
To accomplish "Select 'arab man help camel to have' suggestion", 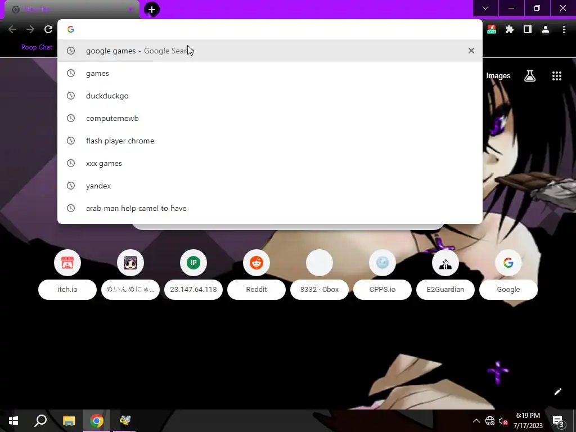I will [x=269, y=208].
